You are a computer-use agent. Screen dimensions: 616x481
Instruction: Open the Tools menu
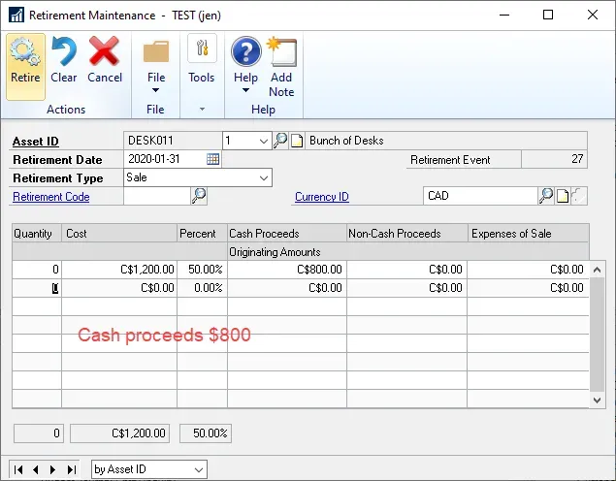[x=201, y=60]
